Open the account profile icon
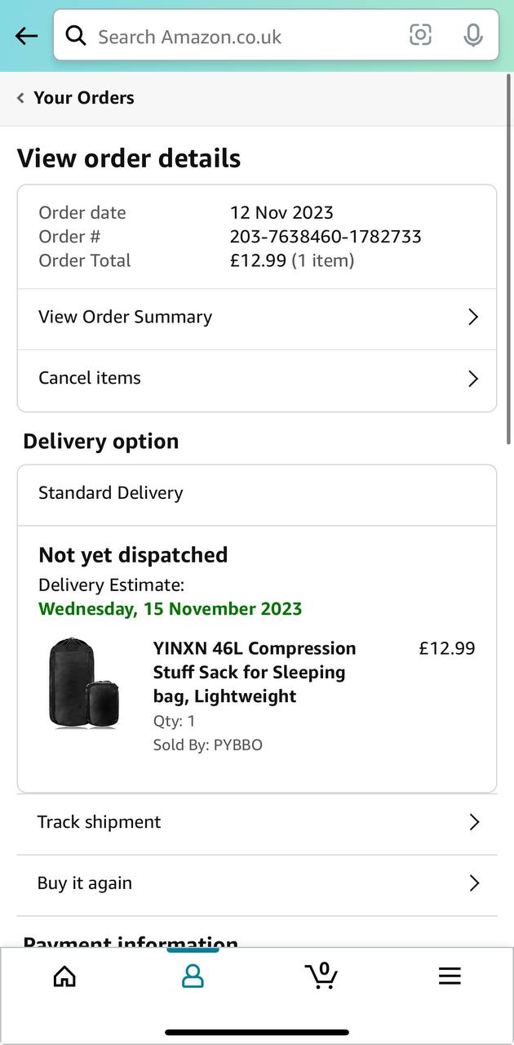 (193, 976)
